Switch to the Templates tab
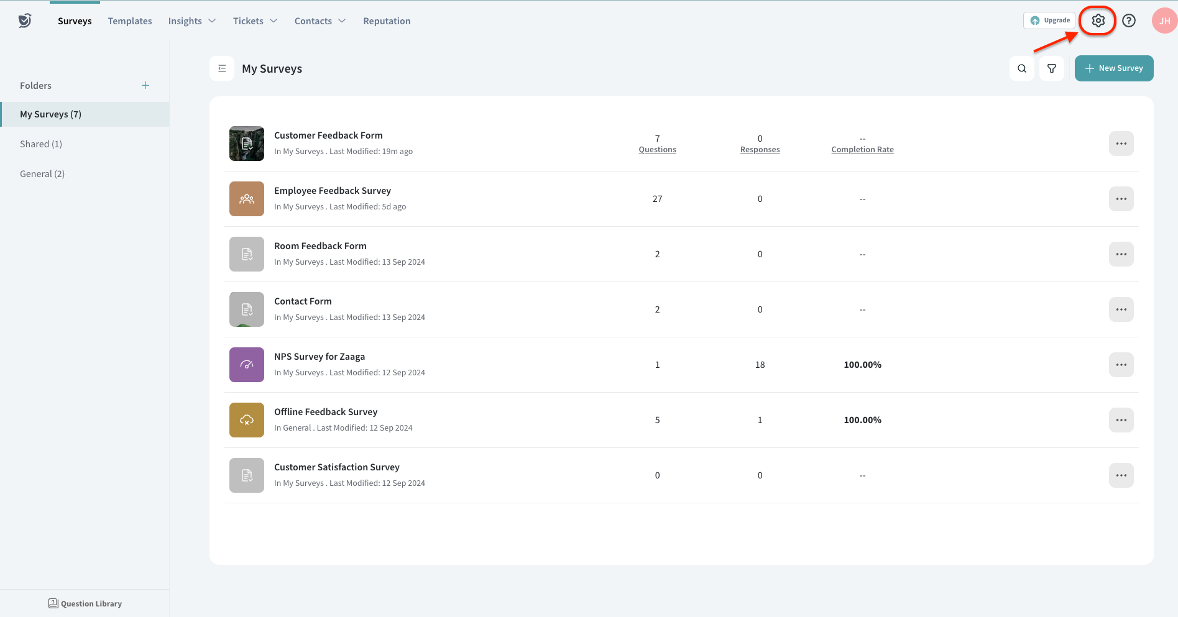This screenshot has height=617, width=1178. [x=130, y=21]
